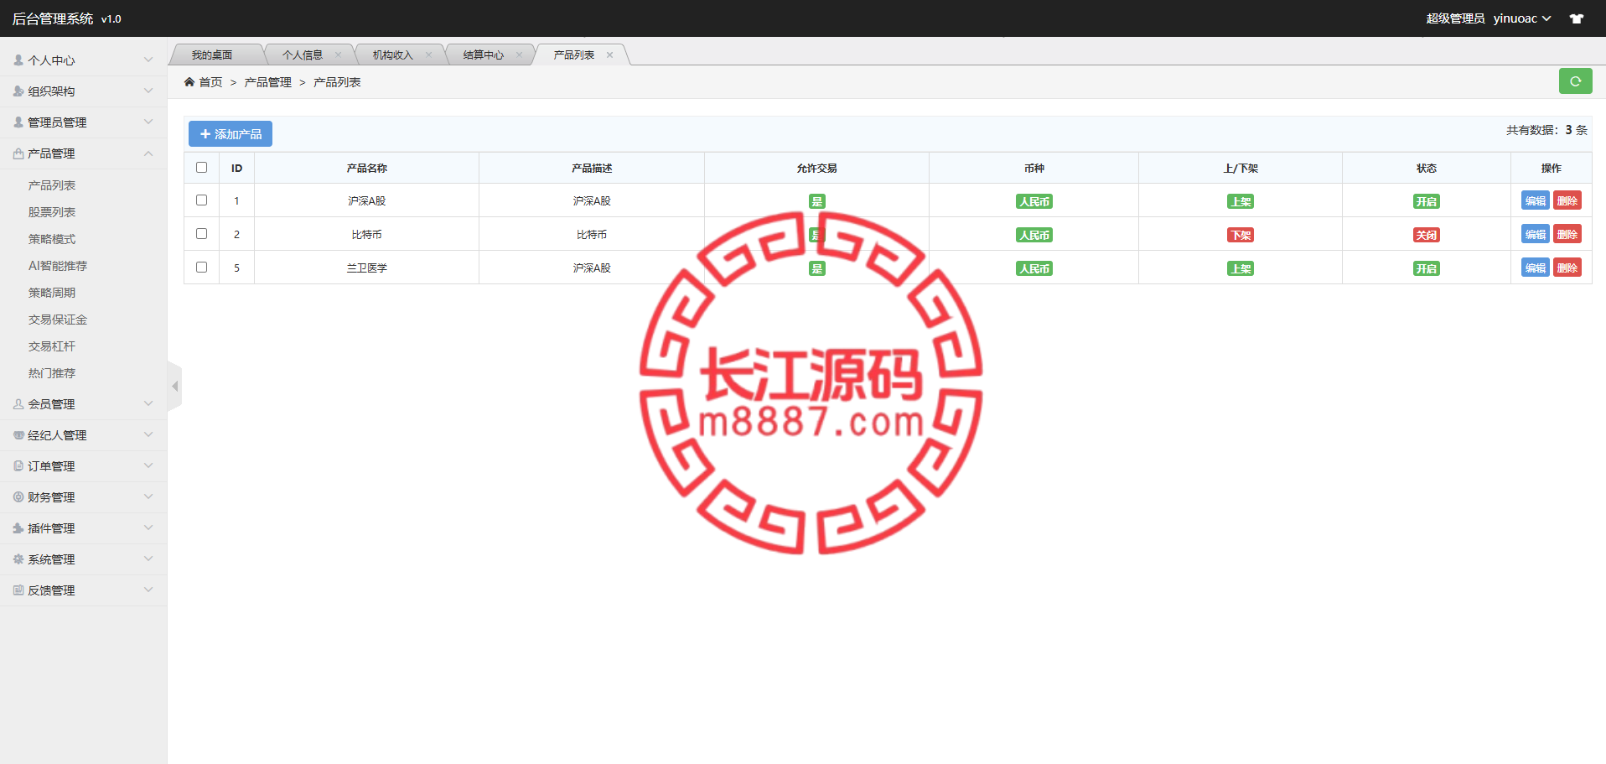
Task: Expand the 订单管理 menu chevron
Action: point(148,465)
